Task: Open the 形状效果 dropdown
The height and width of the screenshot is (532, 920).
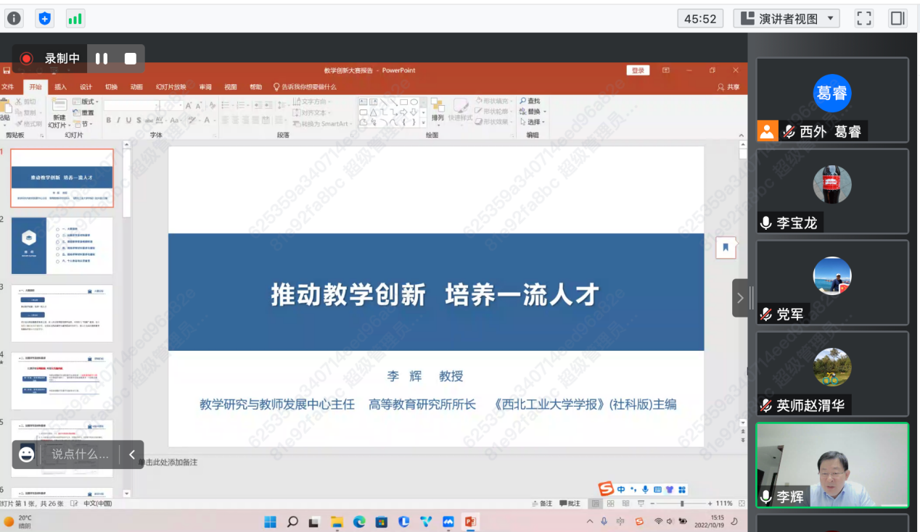Action: pyautogui.click(x=493, y=122)
